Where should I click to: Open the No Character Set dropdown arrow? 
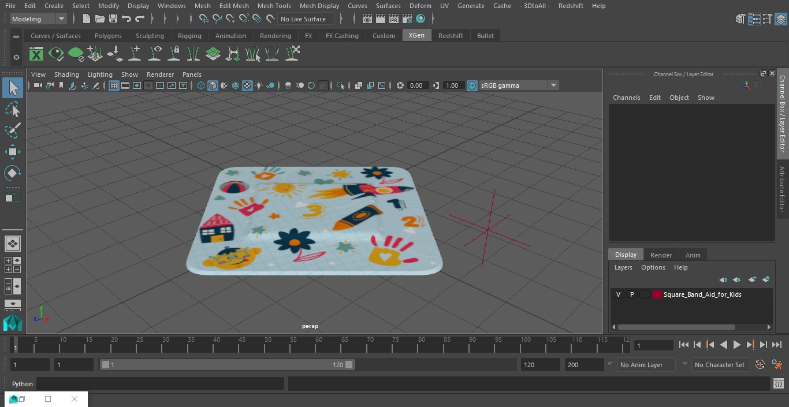[x=684, y=364]
